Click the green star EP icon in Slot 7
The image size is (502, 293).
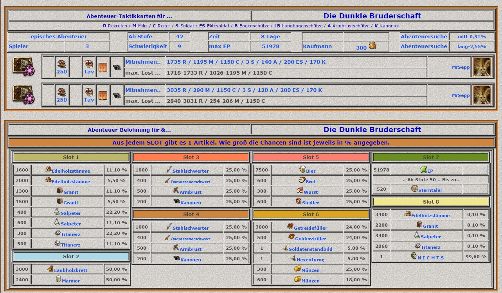pos(423,170)
